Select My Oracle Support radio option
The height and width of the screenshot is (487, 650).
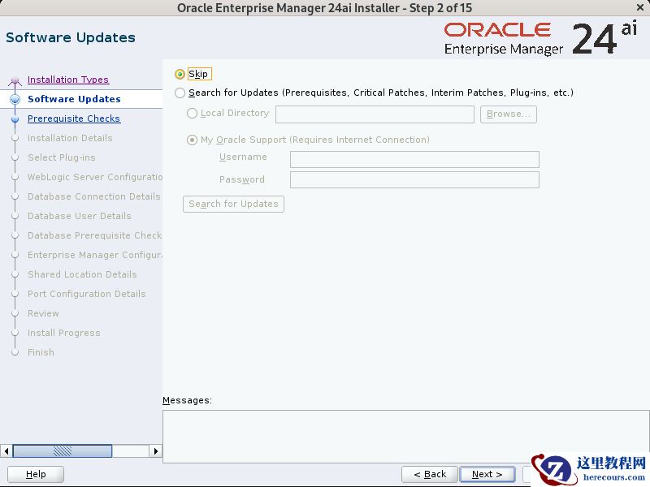pyautogui.click(x=192, y=140)
